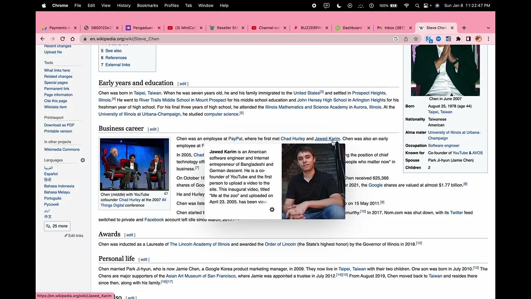The height and width of the screenshot is (299, 531).
Task: Open the blue extension with the badge 8
Action: [x=429, y=39]
